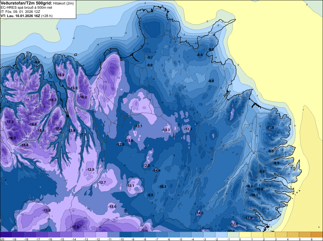
Task: Click the 'IT: Fös. 09. 01. 2026 12Z' line
Action: 20,12
